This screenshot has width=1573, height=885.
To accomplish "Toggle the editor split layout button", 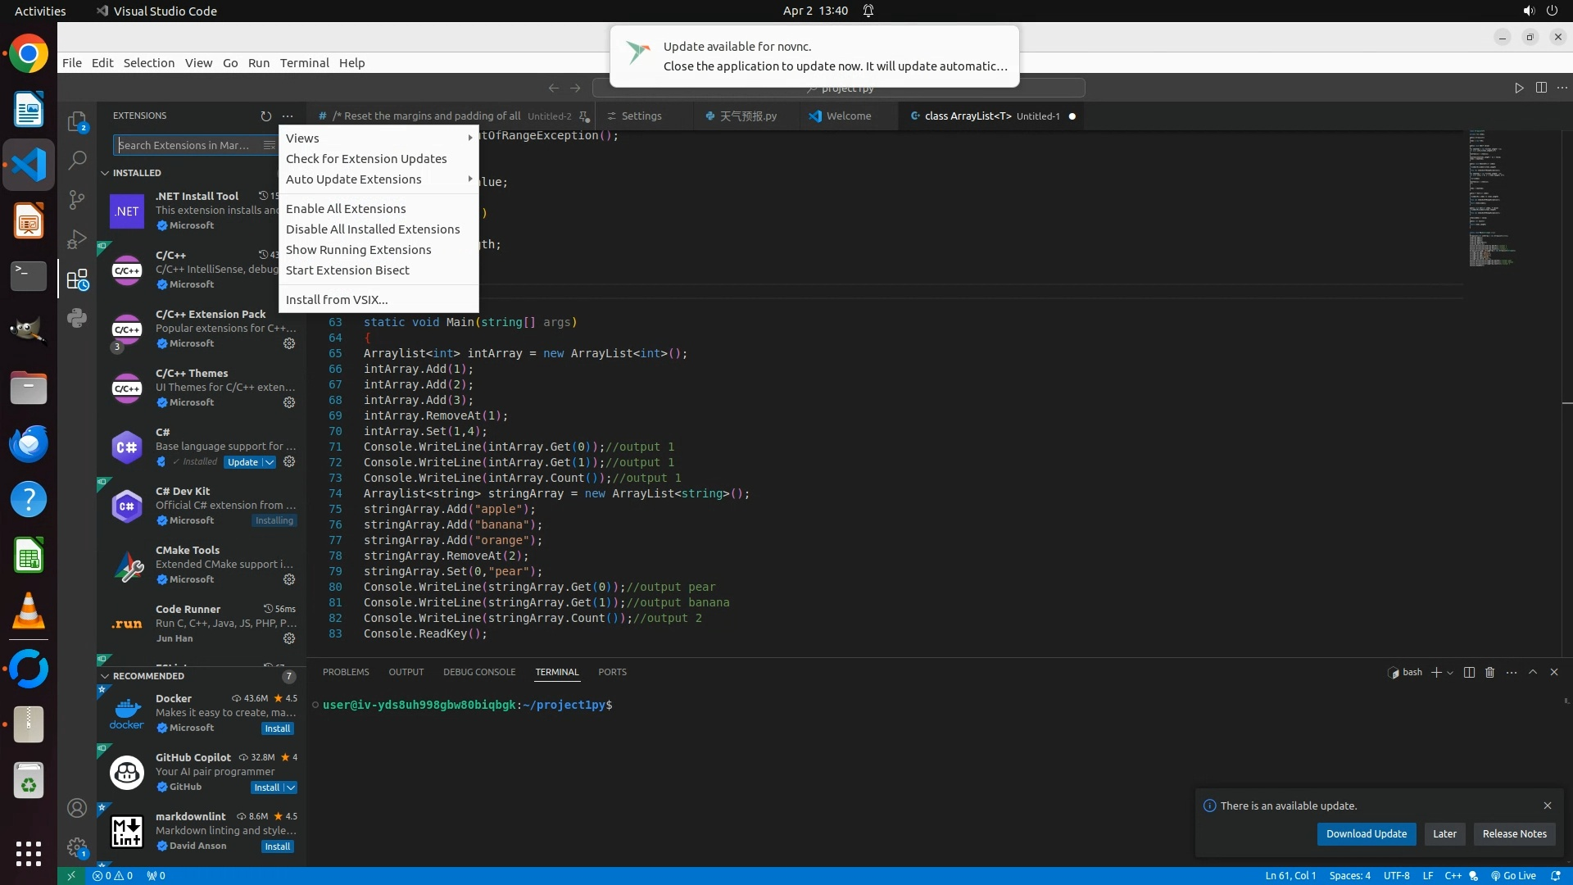I will click(1541, 88).
